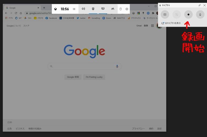Viewport: 207px width, 137px height.
Task: Open the アプリ apps bookmark
Action: (9, 18)
